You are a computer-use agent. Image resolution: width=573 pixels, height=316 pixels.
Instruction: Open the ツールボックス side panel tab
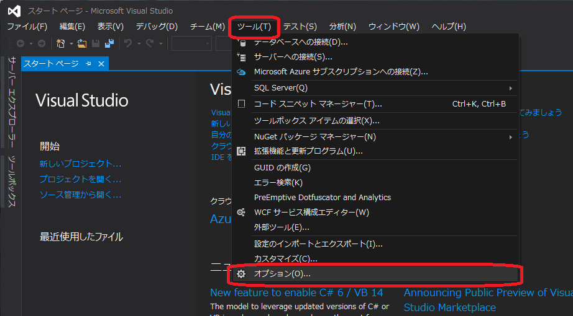(12, 181)
